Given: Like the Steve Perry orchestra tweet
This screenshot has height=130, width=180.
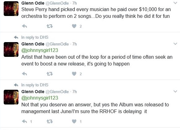Looking at the screenshot, I should coord(74,26).
